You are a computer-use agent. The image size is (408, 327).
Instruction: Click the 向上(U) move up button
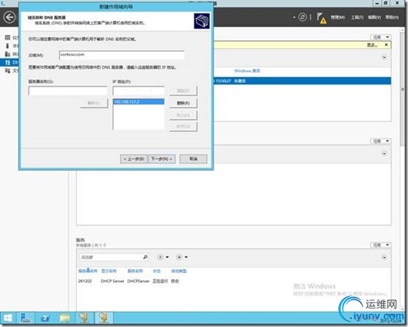(183, 115)
